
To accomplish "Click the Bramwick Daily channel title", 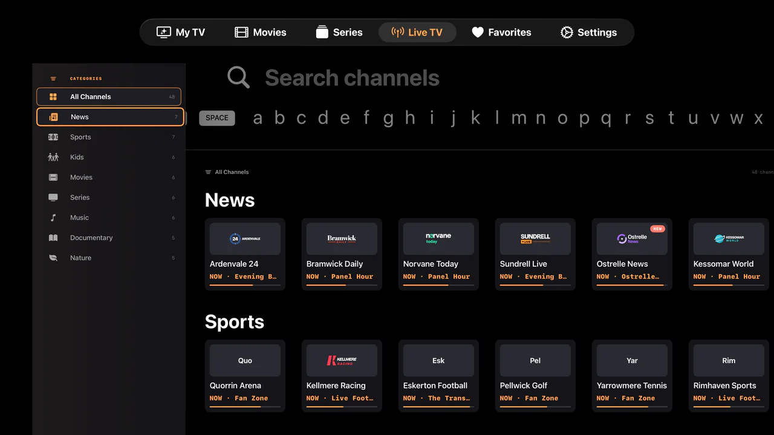I will 334,264.
